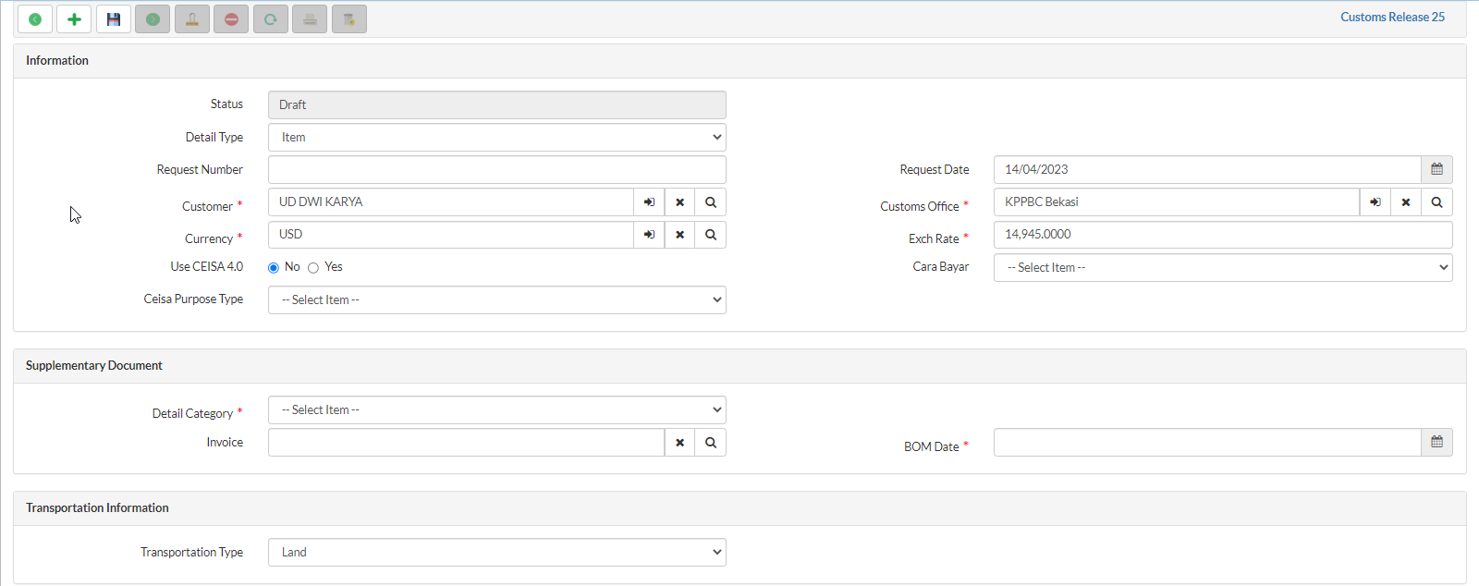Clear the Customer field with its X icon
Image resolution: width=1479 pixels, height=586 pixels.
pyautogui.click(x=679, y=202)
